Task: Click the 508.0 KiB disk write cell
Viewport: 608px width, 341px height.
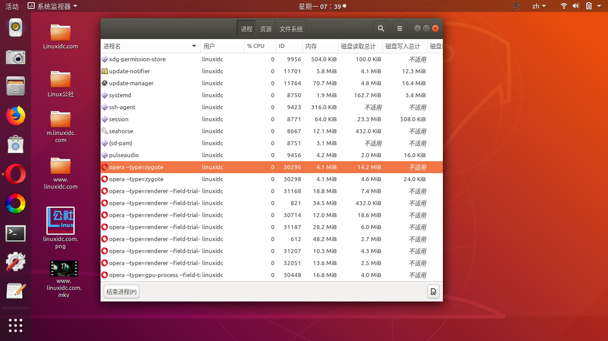Action: pyautogui.click(x=413, y=119)
